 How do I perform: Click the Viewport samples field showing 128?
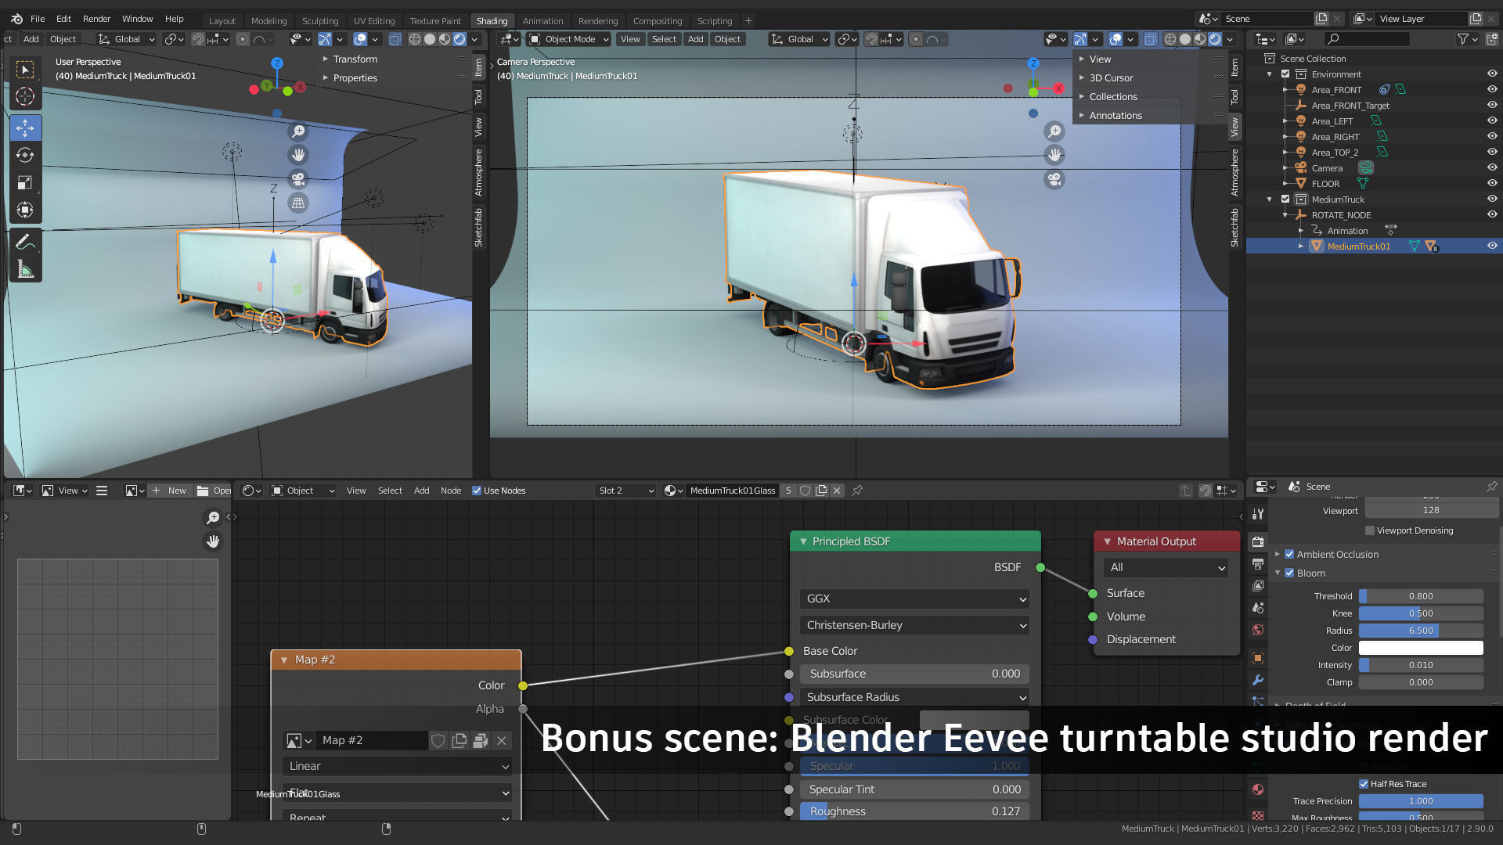[1431, 510]
